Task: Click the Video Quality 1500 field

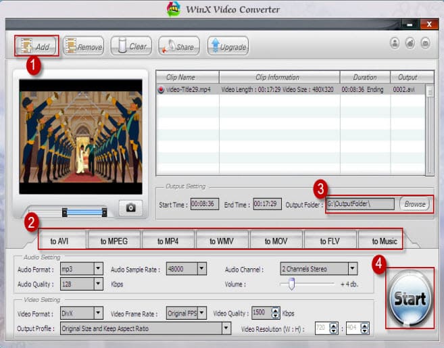Action: point(262,313)
